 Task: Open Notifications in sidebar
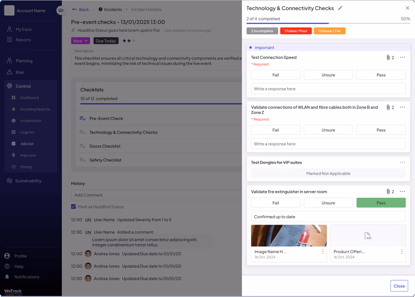pos(22,277)
